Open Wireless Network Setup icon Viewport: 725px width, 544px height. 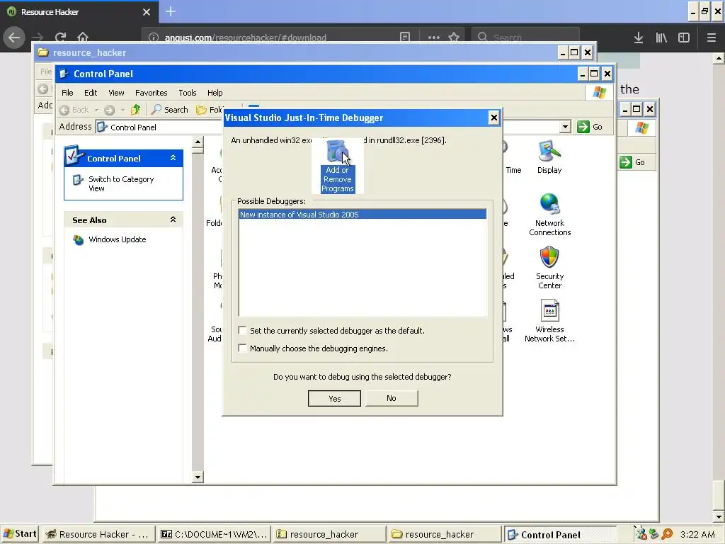(x=549, y=321)
